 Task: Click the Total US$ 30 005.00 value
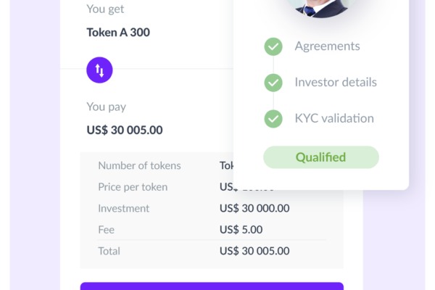tap(254, 251)
